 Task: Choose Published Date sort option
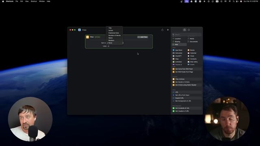(x=115, y=33)
